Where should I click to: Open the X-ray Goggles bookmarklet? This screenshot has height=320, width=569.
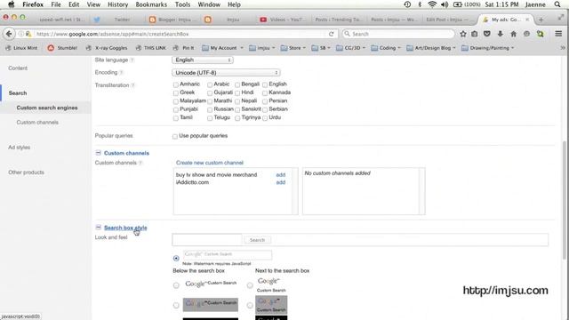[107, 48]
